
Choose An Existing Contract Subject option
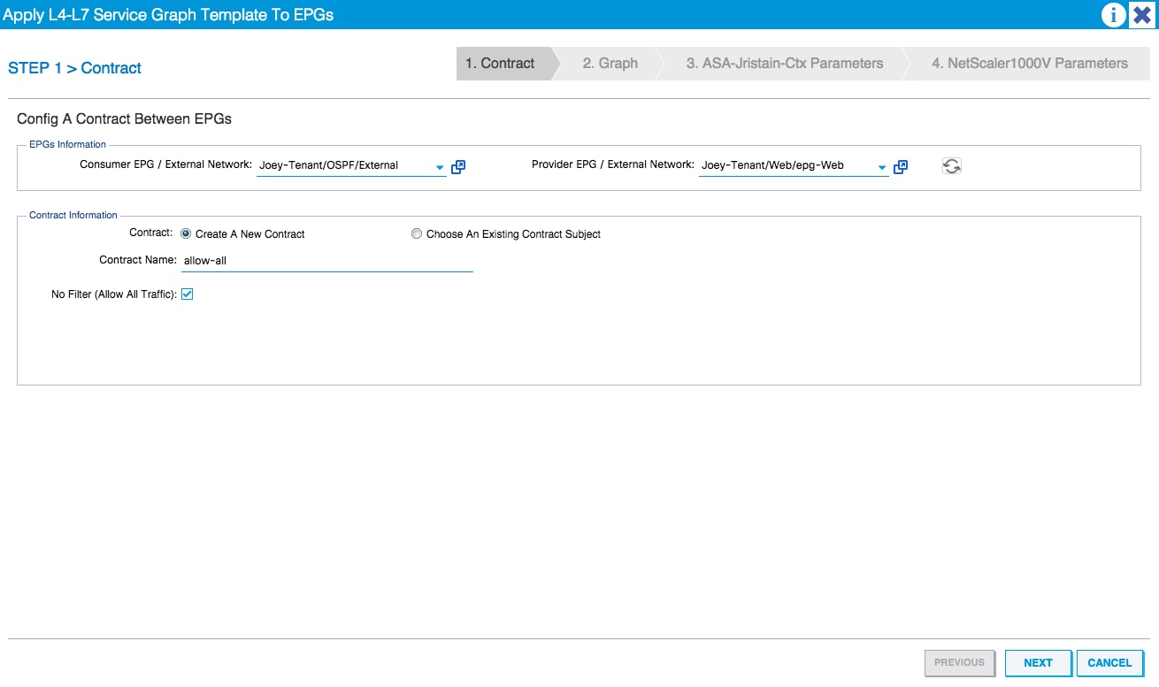pyautogui.click(x=416, y=233)
